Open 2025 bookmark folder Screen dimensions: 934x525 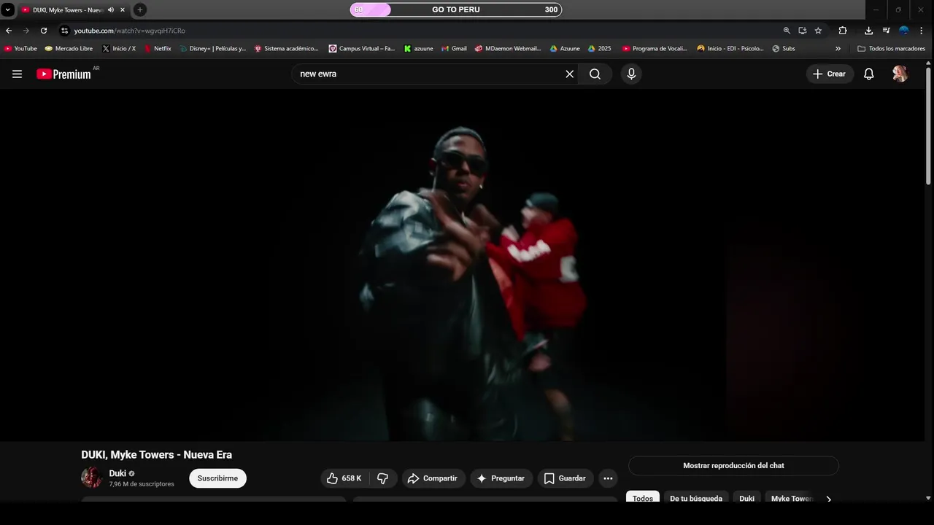tap(600, 49)
